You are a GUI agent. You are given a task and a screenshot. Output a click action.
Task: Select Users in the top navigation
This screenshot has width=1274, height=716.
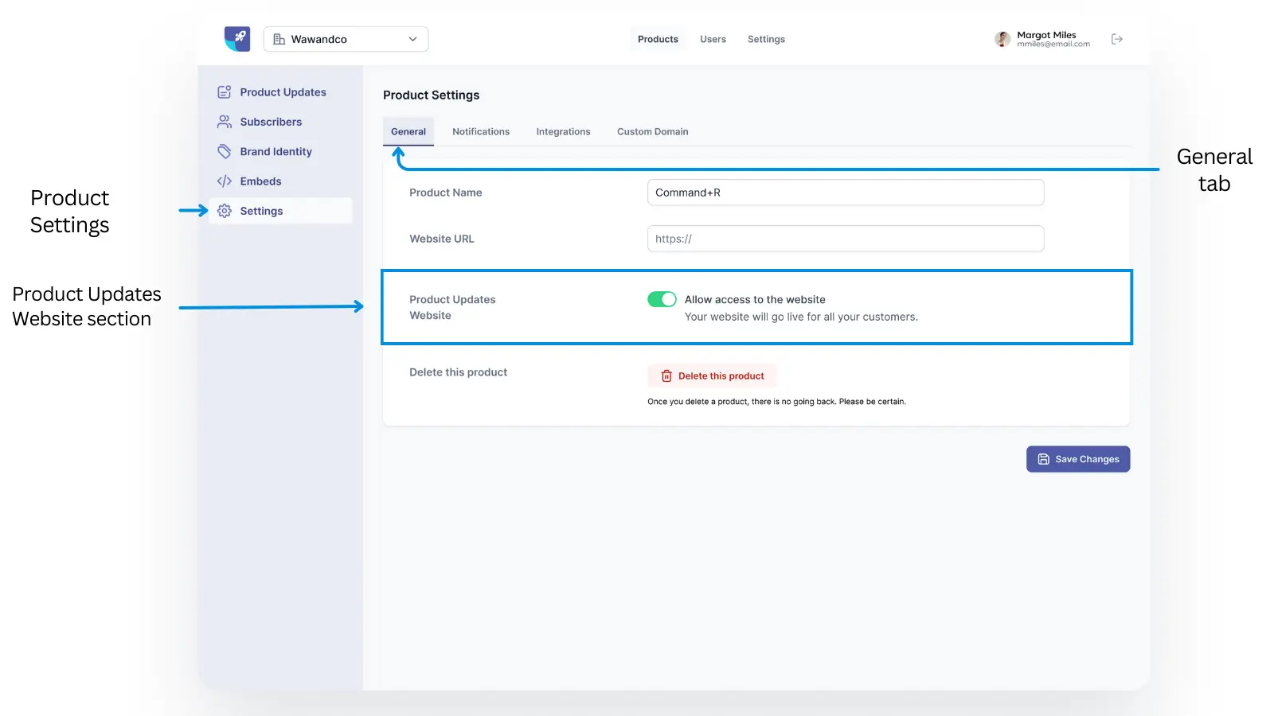pyautogui.click(x=713, y=38)
